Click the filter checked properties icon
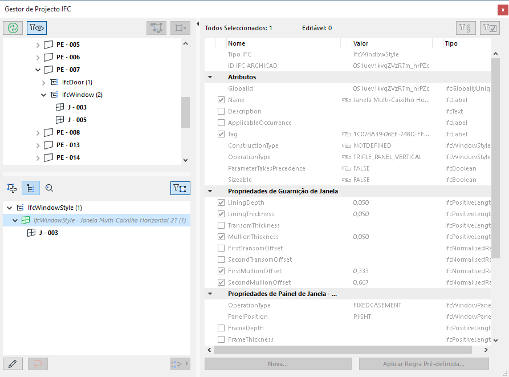 pos(490,28)
